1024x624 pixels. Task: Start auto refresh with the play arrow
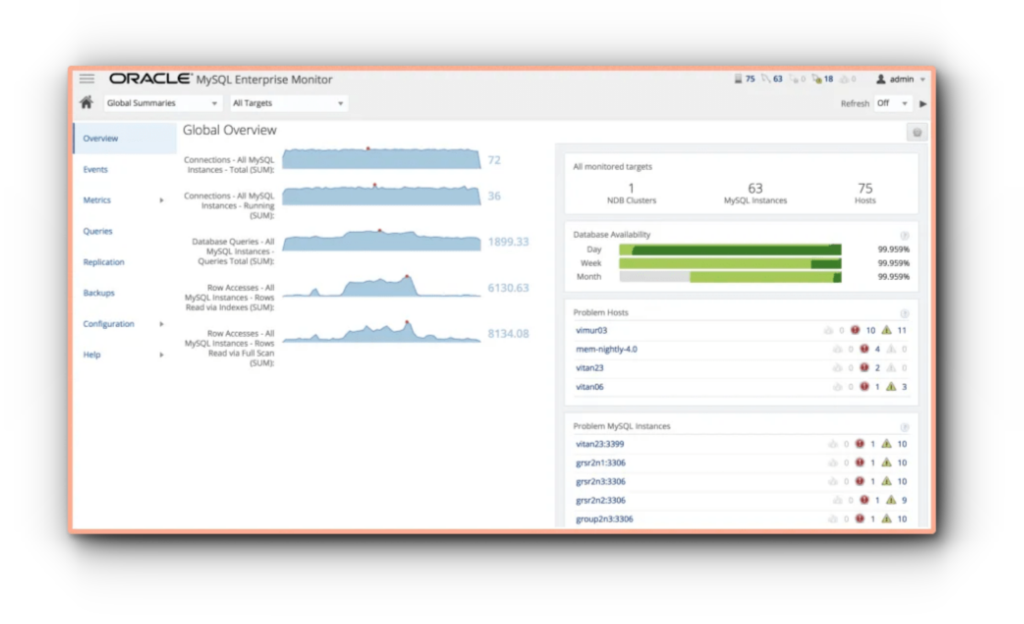pos(923,104)
